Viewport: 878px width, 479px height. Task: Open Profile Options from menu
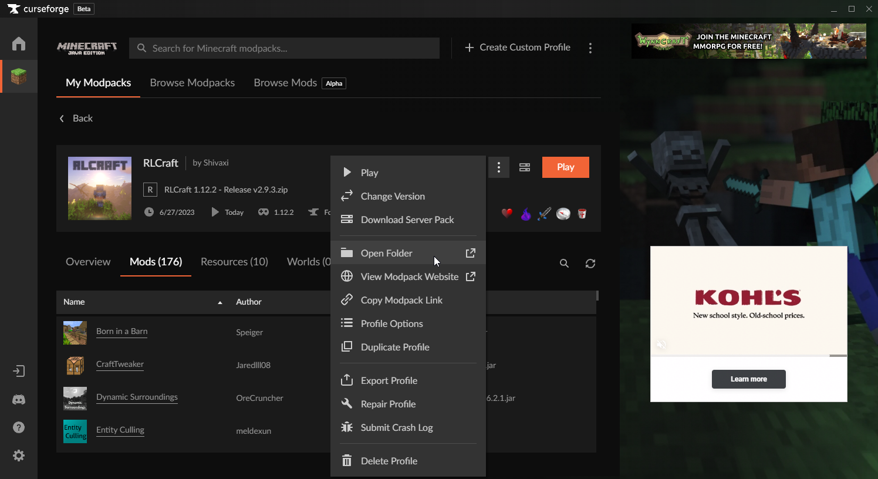[408, 323]
